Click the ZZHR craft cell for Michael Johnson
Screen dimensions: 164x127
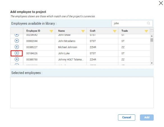[102, 47]
